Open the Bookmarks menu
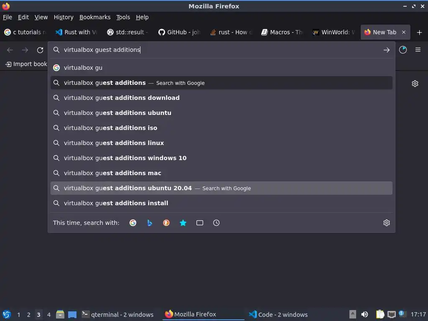428x321 pixels. point(95,17)
